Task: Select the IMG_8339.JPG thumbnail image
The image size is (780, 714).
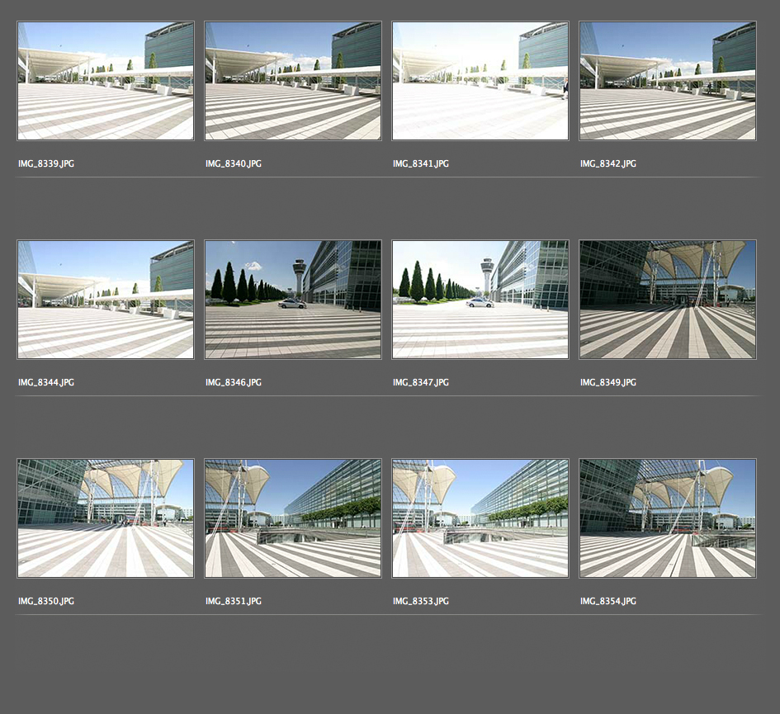Action: 106,81
